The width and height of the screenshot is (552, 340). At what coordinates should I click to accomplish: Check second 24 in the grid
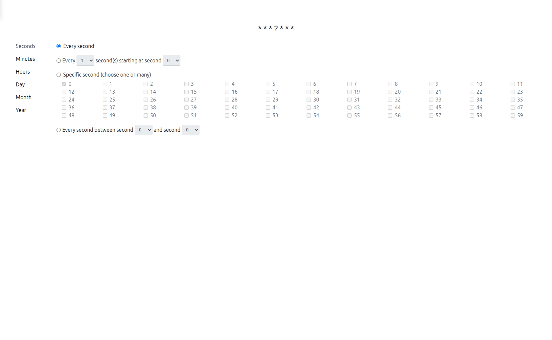(x=64, y=100)
